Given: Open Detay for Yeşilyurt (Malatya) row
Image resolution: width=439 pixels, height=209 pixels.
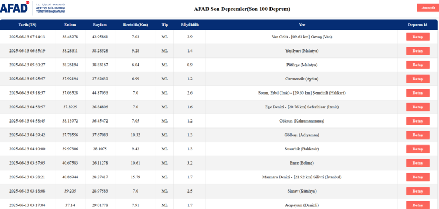Looking at the screenshot, I should (x=418, y=51).
